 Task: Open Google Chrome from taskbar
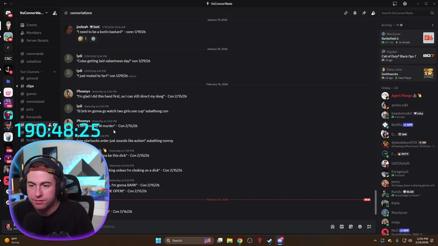coord(240,241)
